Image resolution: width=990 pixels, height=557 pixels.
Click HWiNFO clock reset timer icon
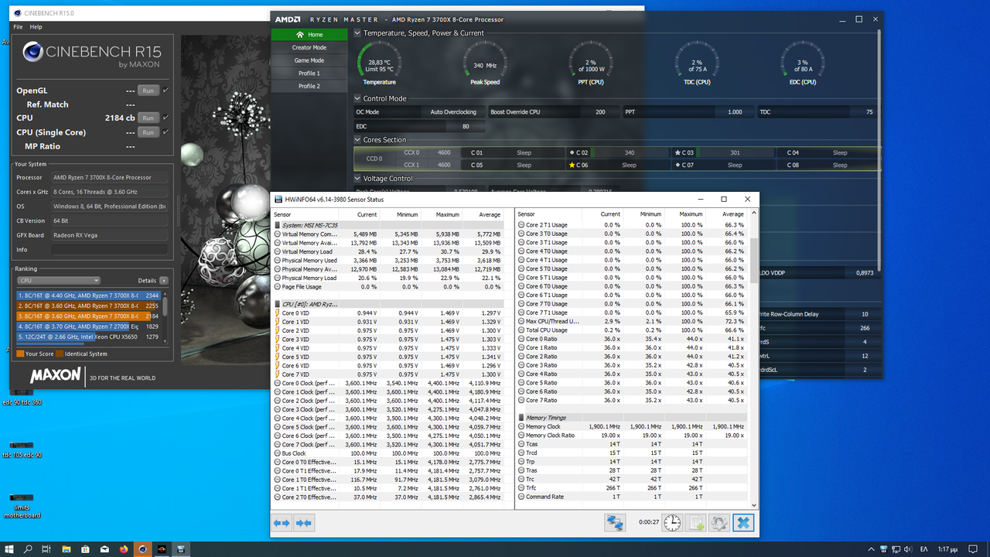tap(672, 523)
